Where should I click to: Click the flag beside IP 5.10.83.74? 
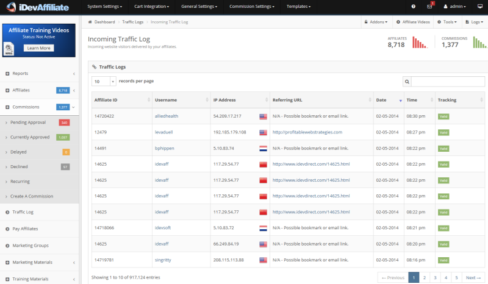(x=264, y=149)
